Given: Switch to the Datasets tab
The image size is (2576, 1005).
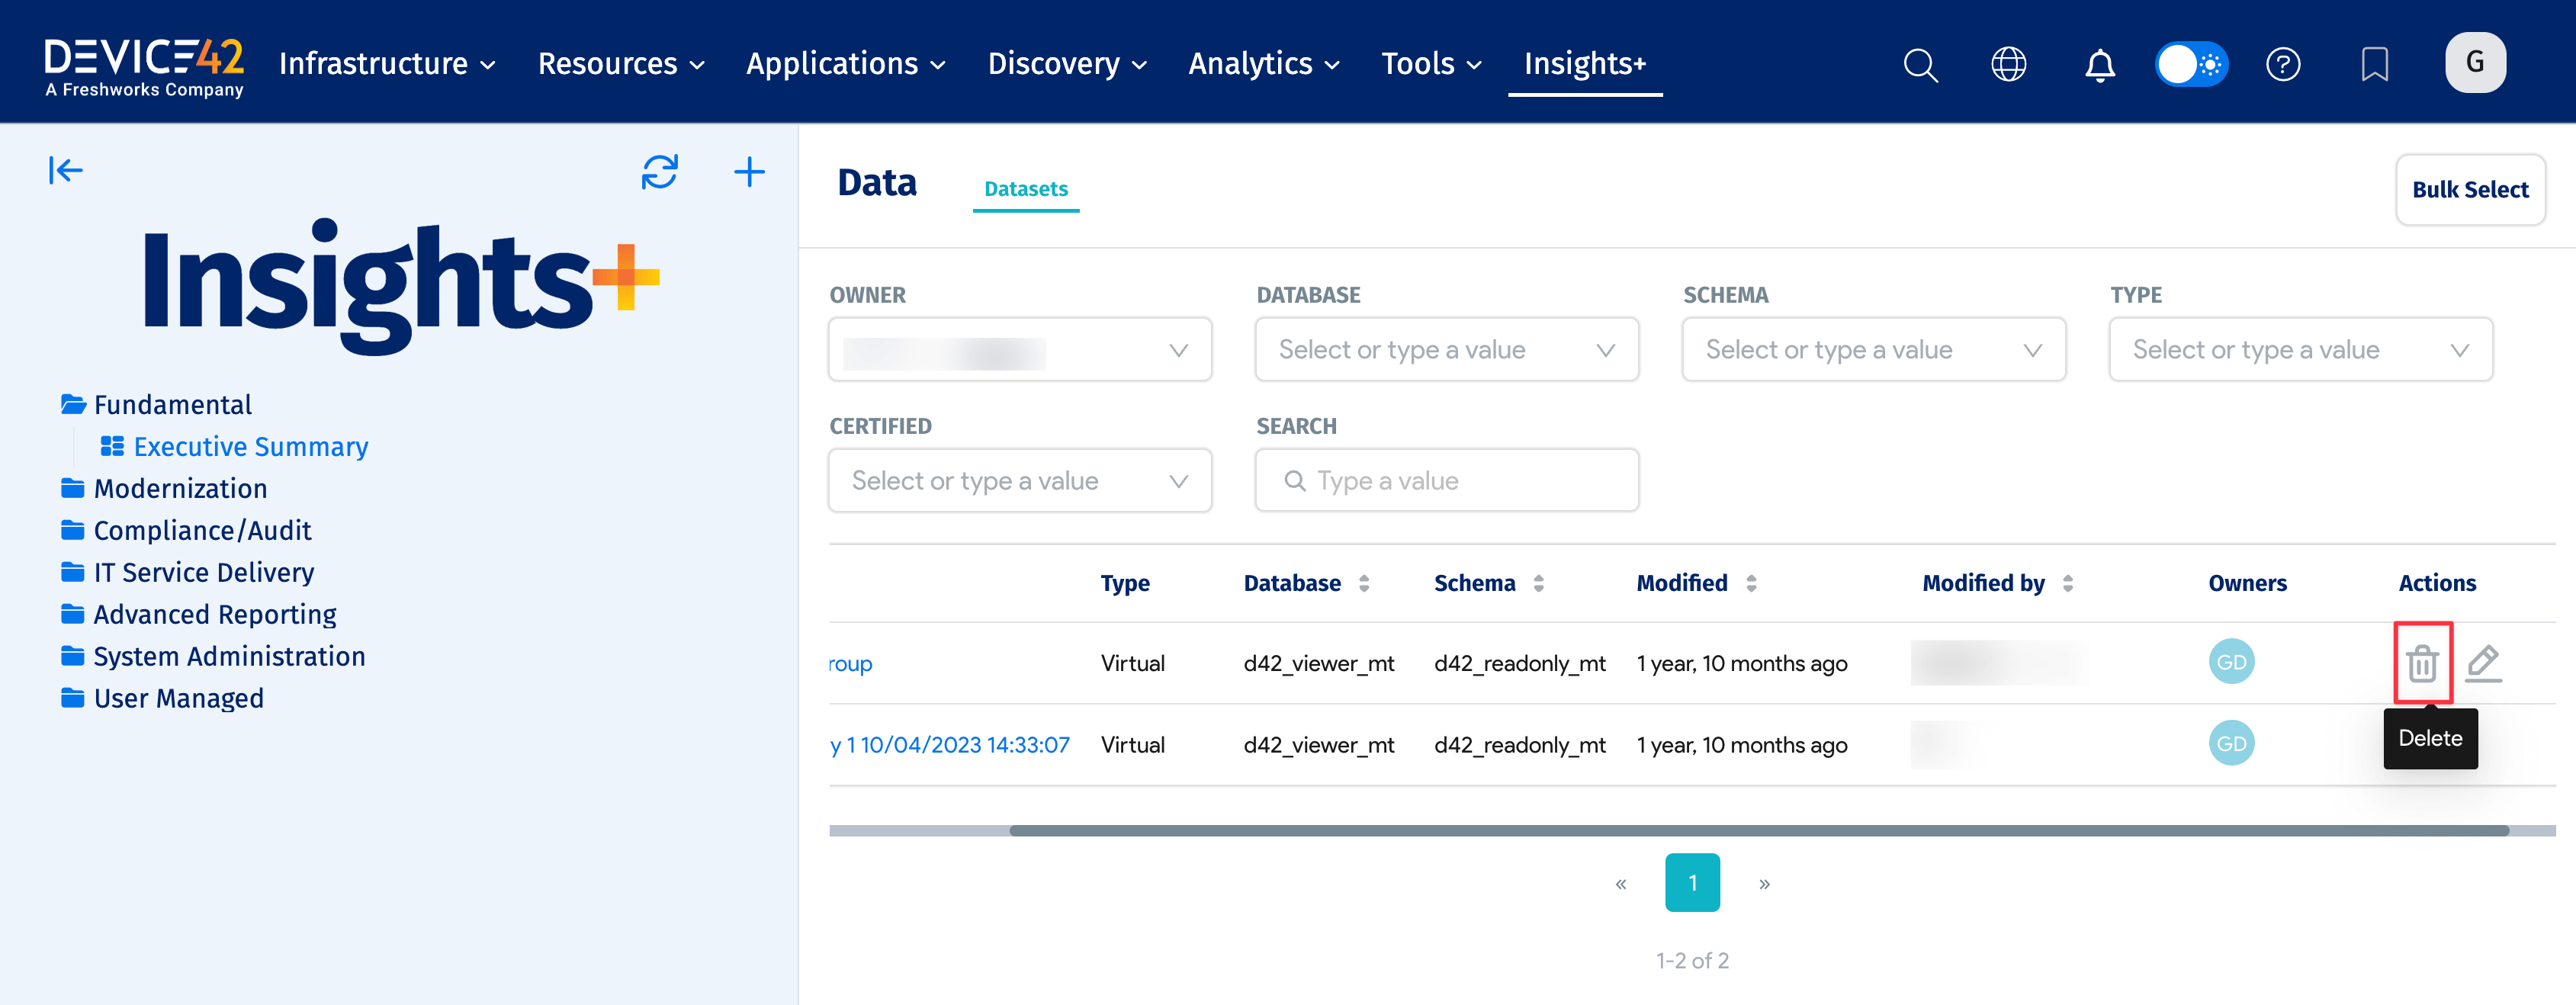Looking at the screenshot, I should pos(1026,188).
